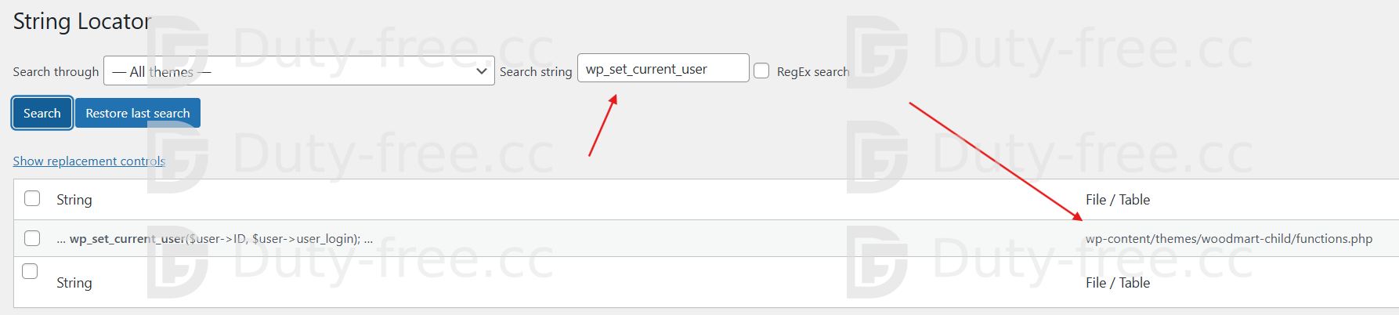
Task: Click the woodmart-child/functions.php file path
Action: [1228, 239]
